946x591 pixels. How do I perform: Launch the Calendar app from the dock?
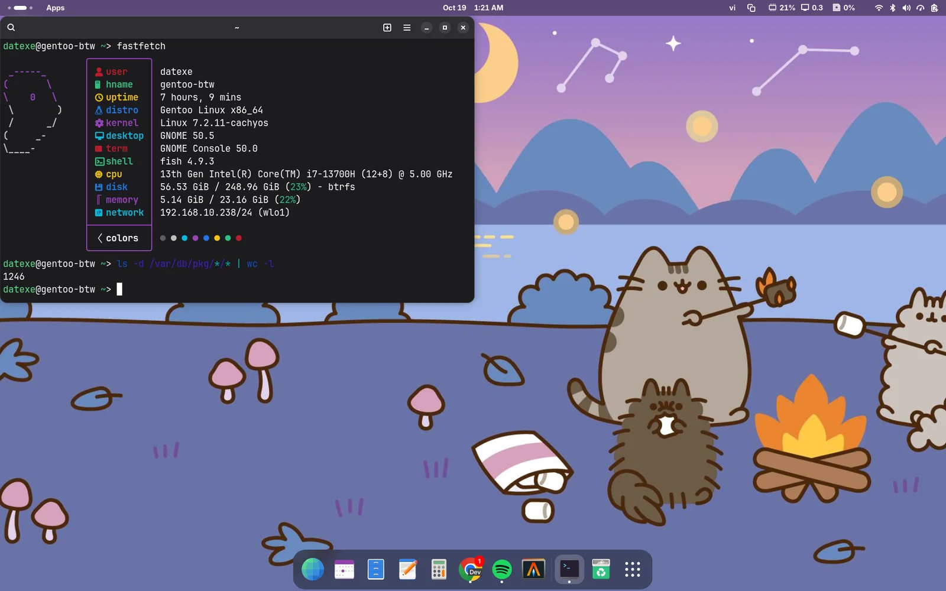344,569
